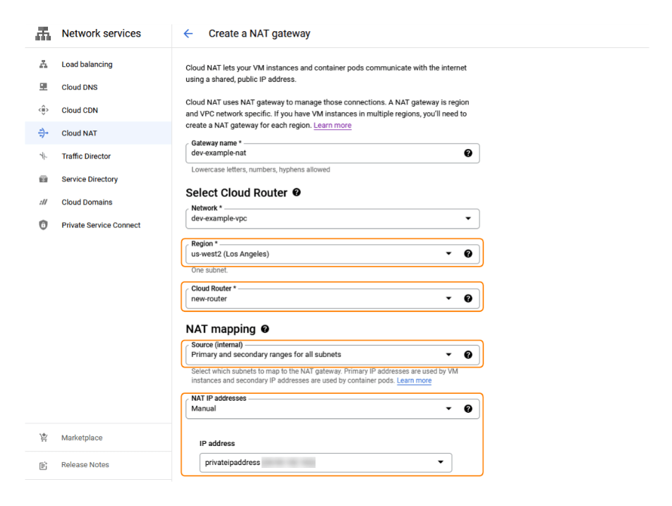This screenshot has height=506, width=672.
Task: Select the Private Service Connect sidebar icon
Action: 43,224
